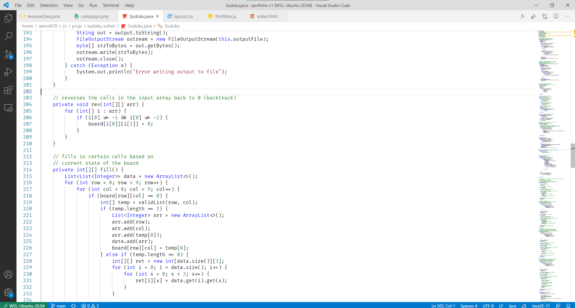Screen dimensions: 575x308
Task: Expand the Sudoku class breadcrumb
Action: pyautogui.click(x=169, y=26)
